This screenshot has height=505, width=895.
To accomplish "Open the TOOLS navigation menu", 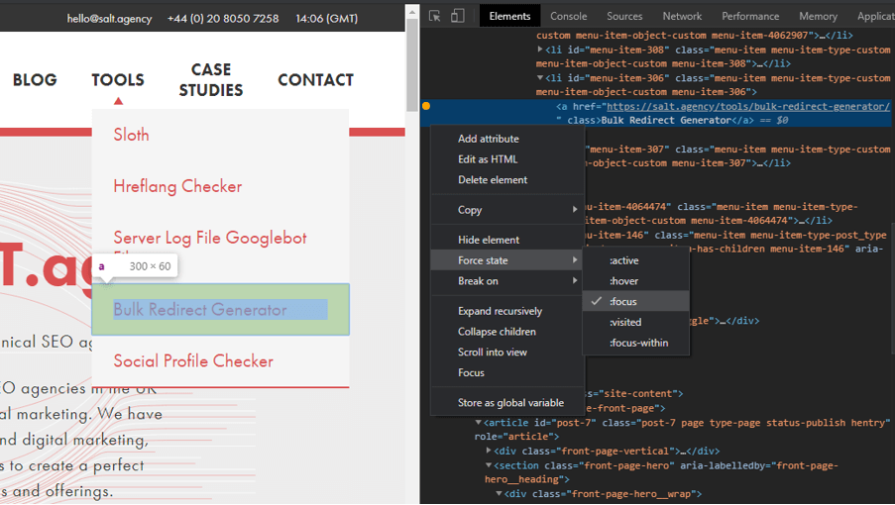I will 118,80.
